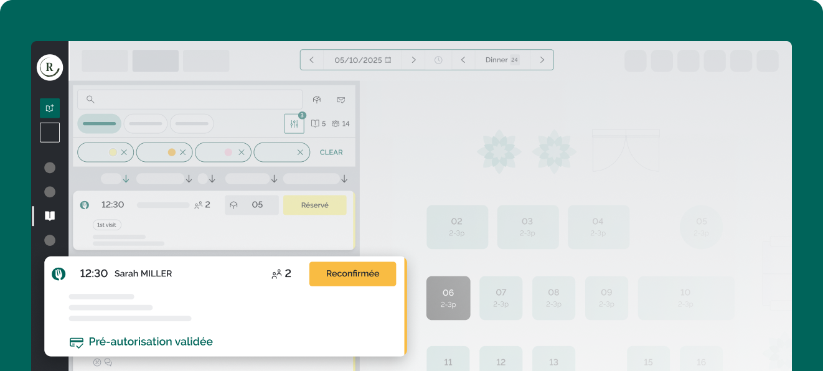Click the Reconfirmée status button
Viewport: 823px width, 371px height.
pyautogui.click(x=352, y=274)
